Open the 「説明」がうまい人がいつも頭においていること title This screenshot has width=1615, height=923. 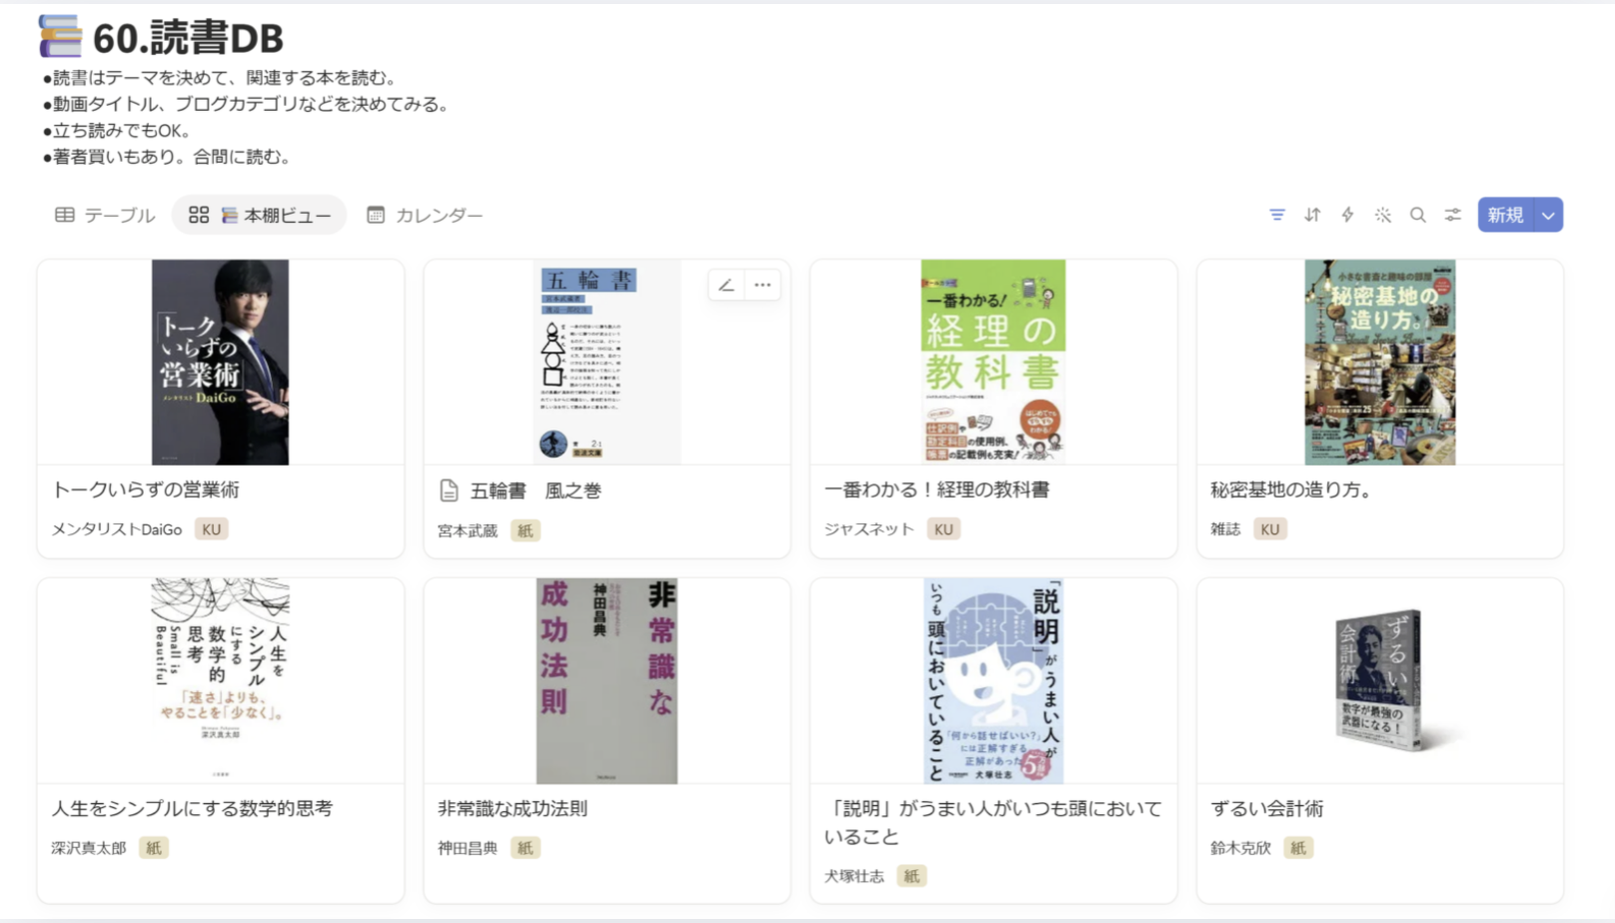pyautogui.click(x=993, y=822)
